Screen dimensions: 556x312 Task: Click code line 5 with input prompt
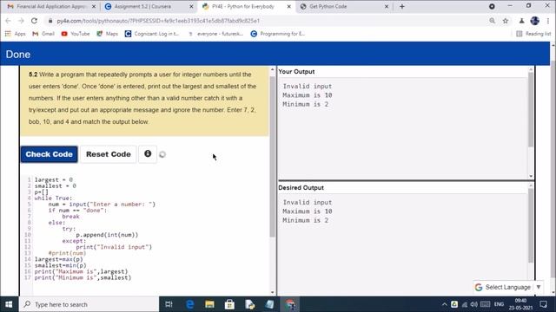point(102,205)
